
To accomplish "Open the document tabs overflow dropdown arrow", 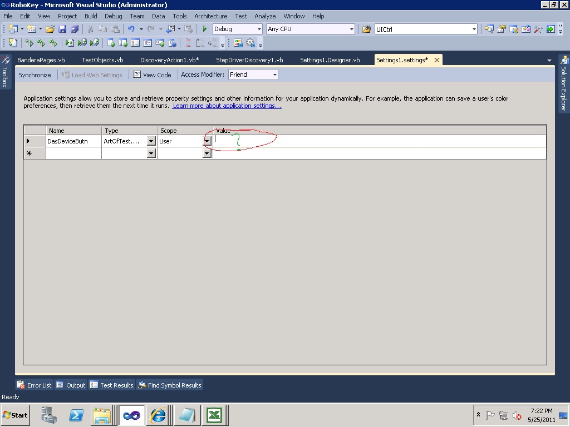I will click(x=549, y=60).
